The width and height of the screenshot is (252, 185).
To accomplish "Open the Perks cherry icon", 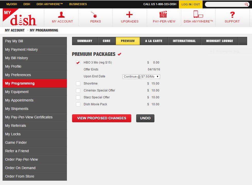I will pos(94,15).
